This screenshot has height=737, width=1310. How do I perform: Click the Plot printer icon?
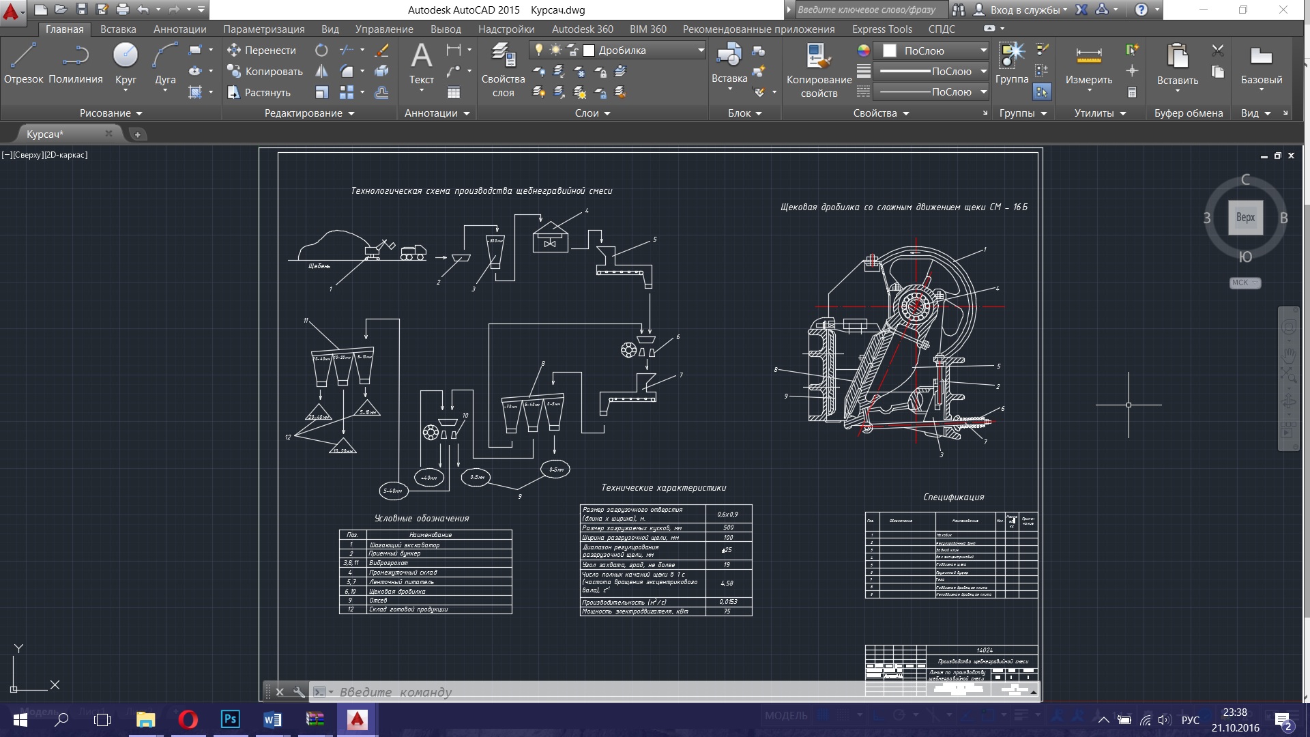(x=123, y=10)
